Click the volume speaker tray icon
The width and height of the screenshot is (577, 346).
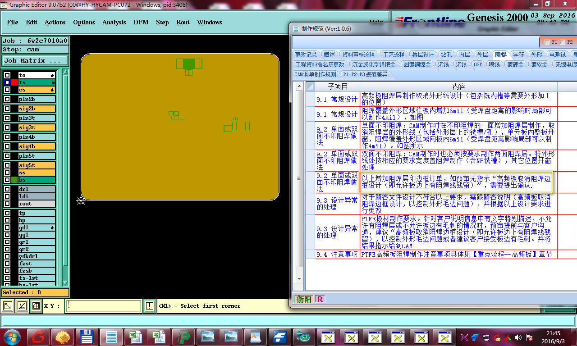click(518, 337)
